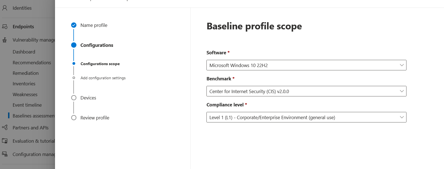444x169 pixels.
Task: Open the Software dropdown
Action: tap(306, 65)
